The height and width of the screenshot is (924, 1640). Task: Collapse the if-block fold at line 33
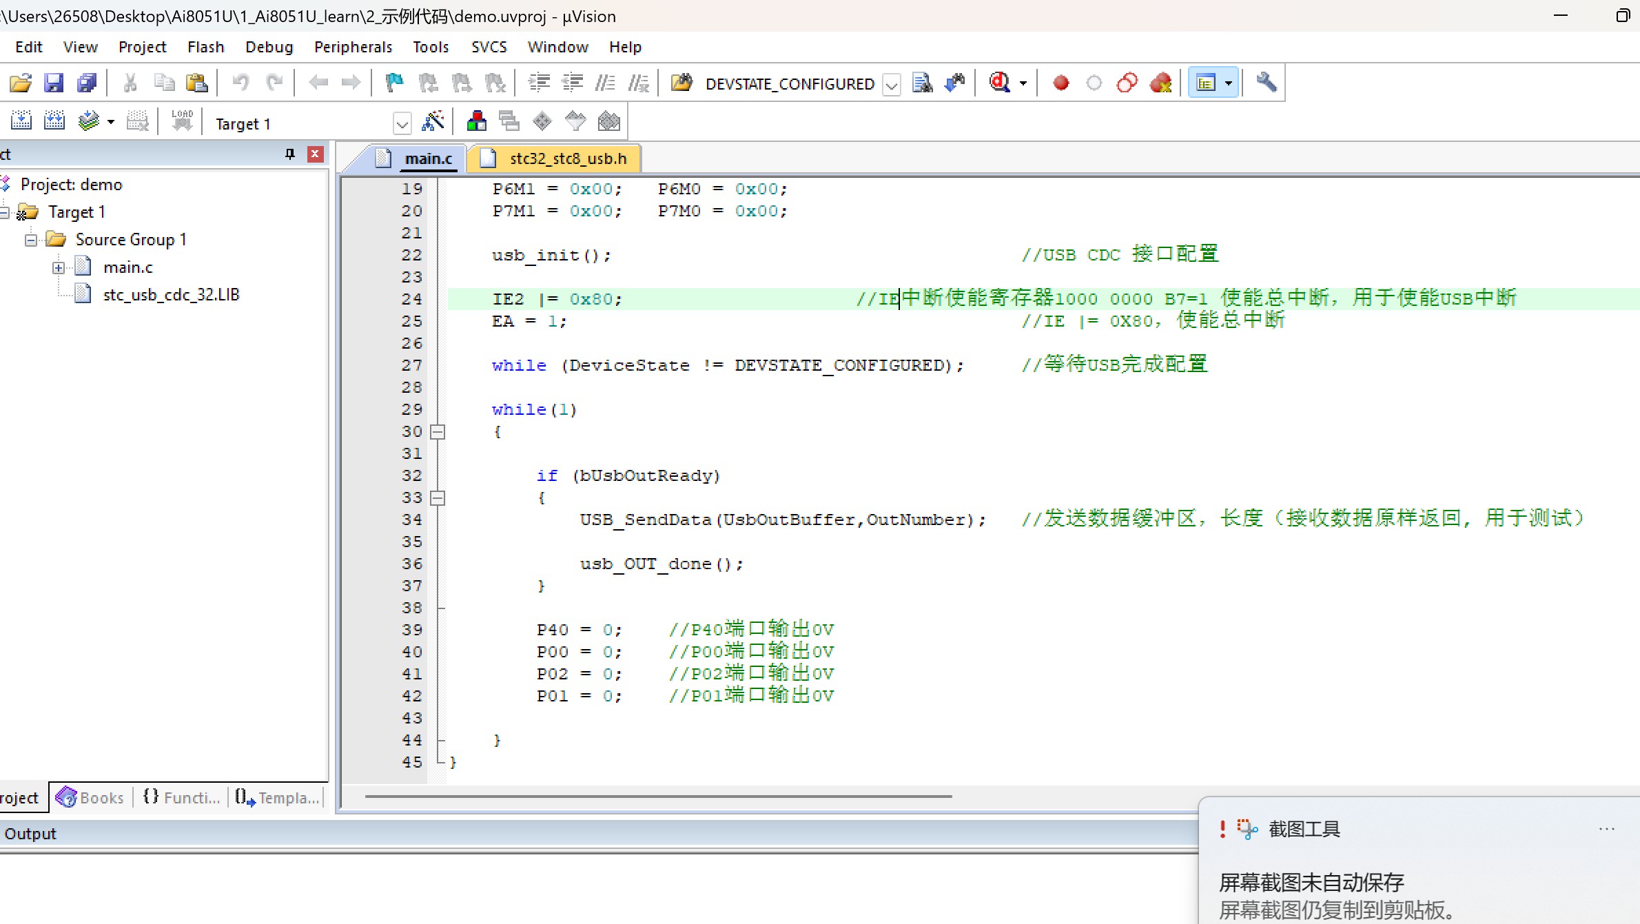437,498
